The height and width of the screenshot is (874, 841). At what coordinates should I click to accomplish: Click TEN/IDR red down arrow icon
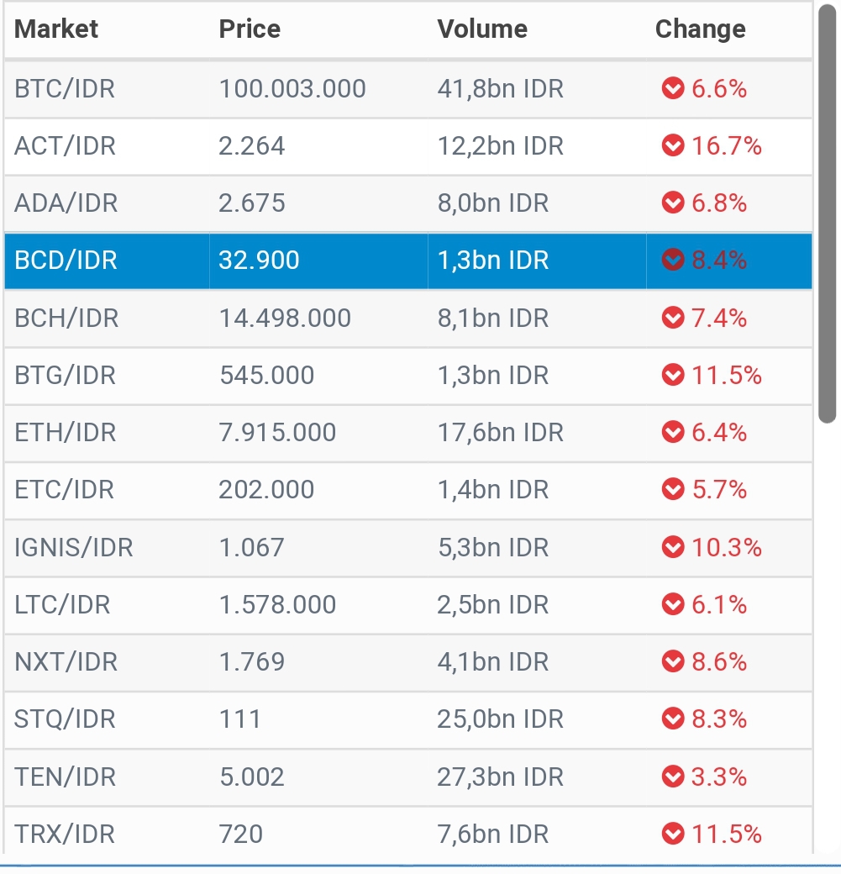[x=673, y=777]
